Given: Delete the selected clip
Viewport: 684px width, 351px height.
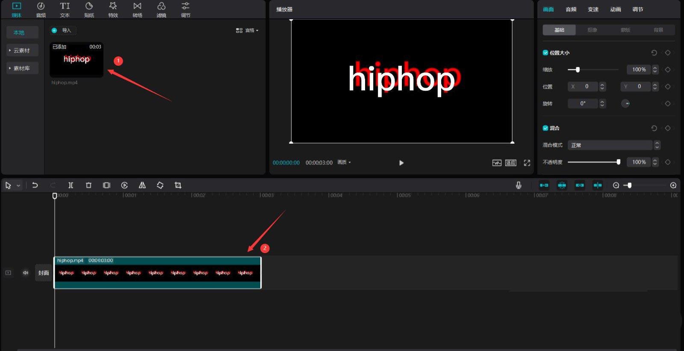Looking at the screenshot, I should (x=88, y=185).
